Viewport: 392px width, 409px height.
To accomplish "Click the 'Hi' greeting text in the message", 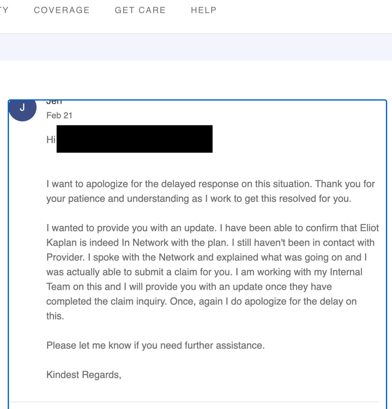I will coord(51,140).
